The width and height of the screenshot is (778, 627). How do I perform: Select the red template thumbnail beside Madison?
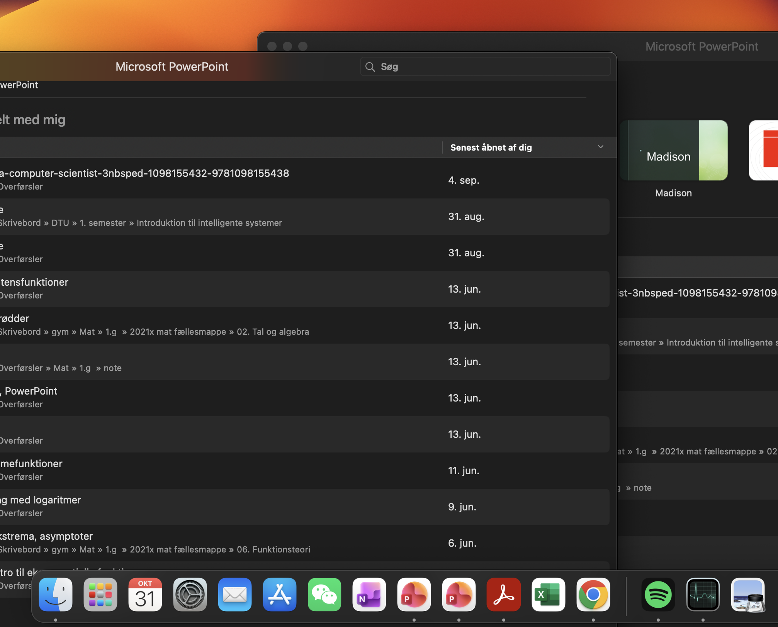pyautogui.click(x=764, y=150)
